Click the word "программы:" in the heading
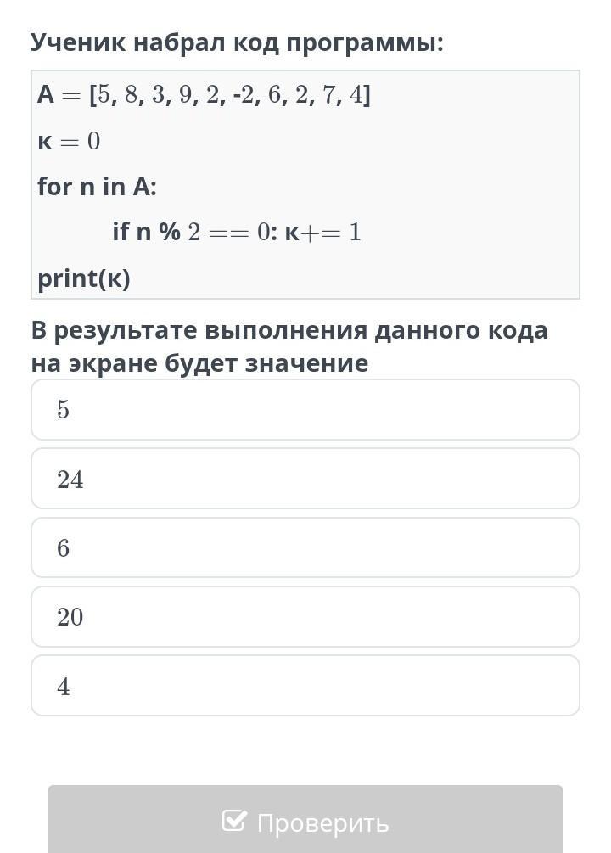This screenshot has width=611, height=853. tap(364, 42)
